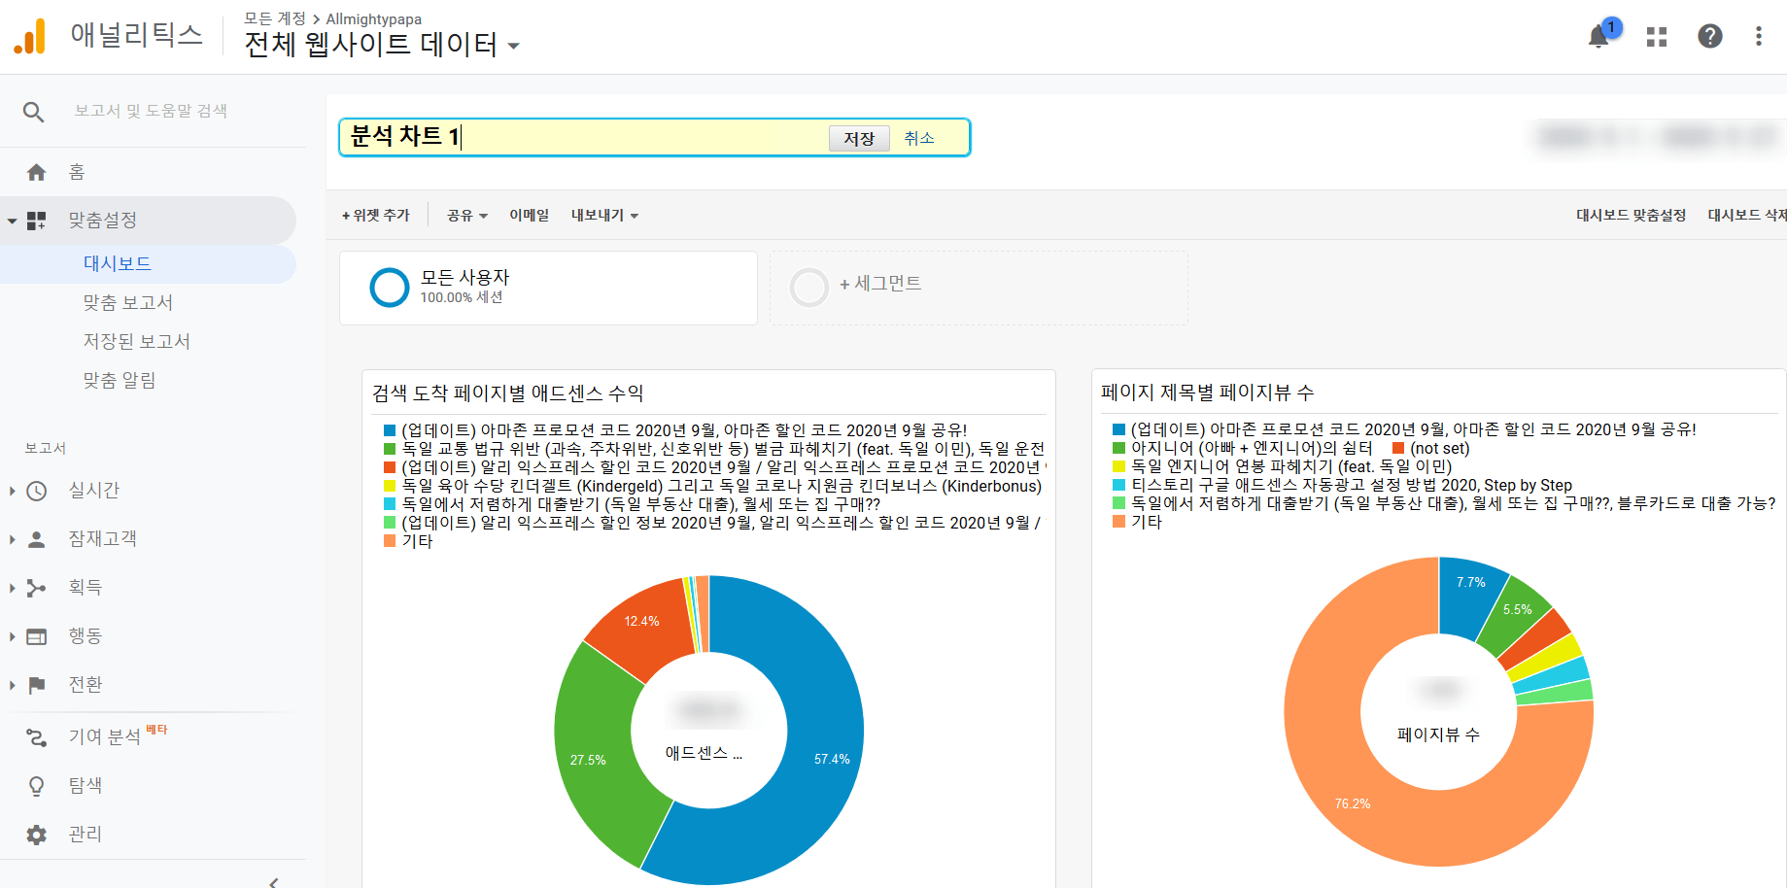Click the 관리 gear icon
Screen dimensions: 1787x888
point(37,835)
